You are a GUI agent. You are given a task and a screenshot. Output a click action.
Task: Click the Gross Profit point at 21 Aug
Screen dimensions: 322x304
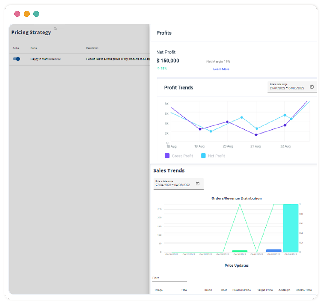(256, 135)
